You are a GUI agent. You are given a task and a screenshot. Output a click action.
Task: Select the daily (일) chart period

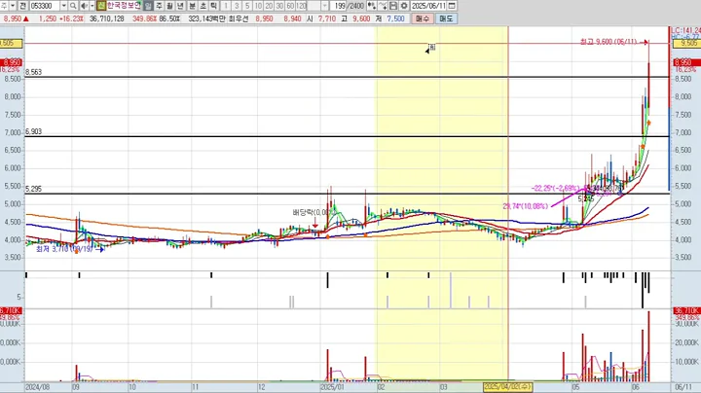click(x=148, y=6)
